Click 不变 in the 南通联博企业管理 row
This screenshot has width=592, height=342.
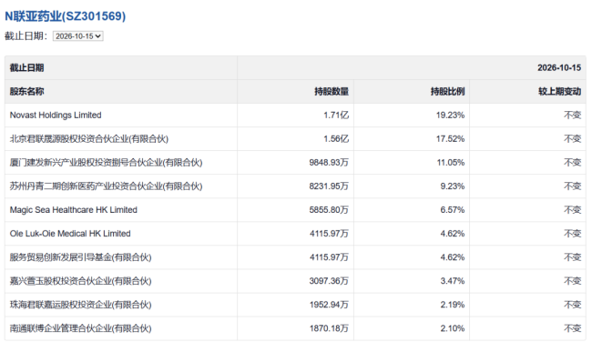(x=572, y=328)
